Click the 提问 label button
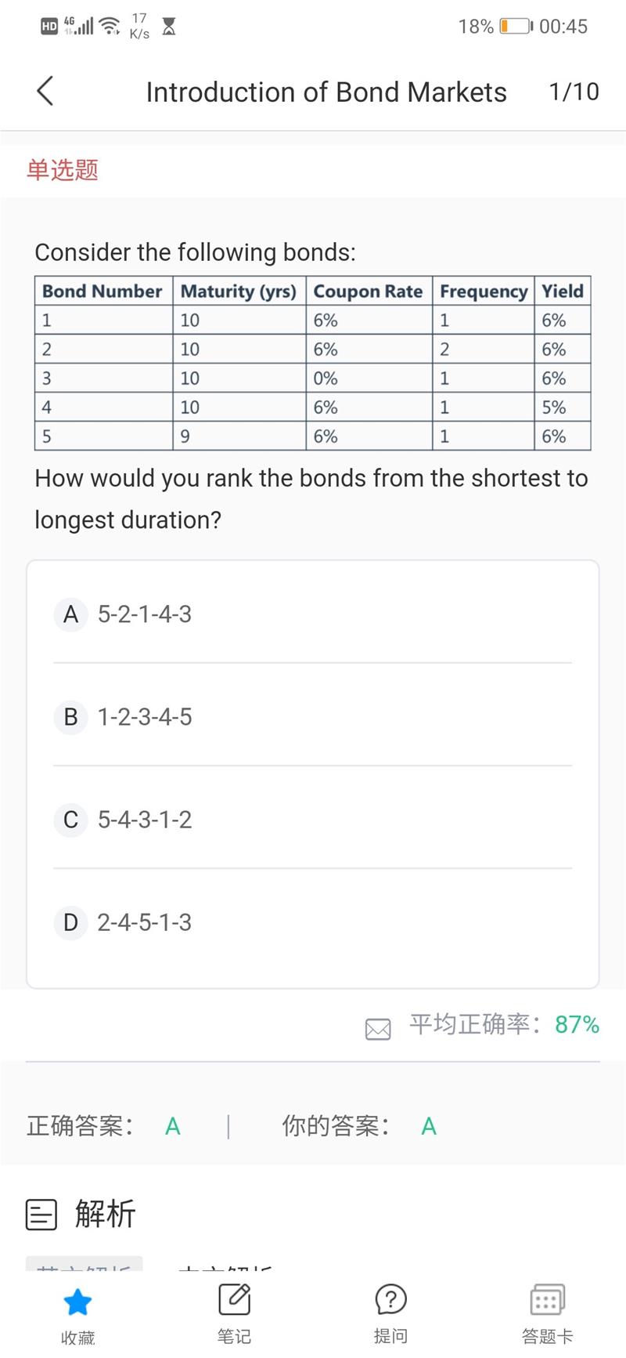Viewport: 626px width, 1358px height. pyautogui.click(x=390, y=1337)
